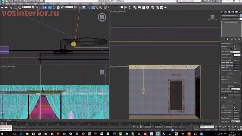Open Select by Name dialog icon
Image resolution: width=242 pixels, height=136 pixels.
(37, 8)
